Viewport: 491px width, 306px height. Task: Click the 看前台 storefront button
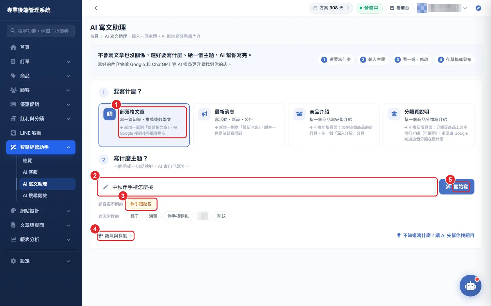(399, 8)
